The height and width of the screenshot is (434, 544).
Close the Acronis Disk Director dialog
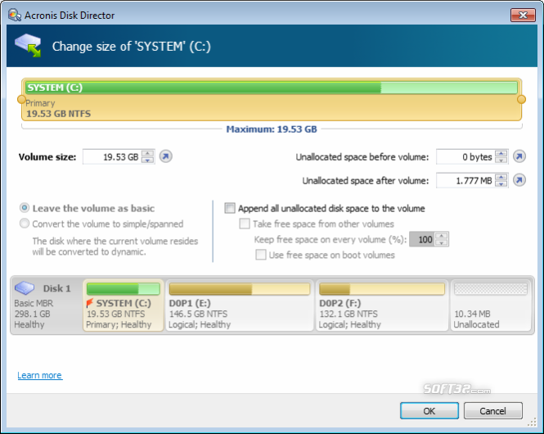(x=523, y=15)
